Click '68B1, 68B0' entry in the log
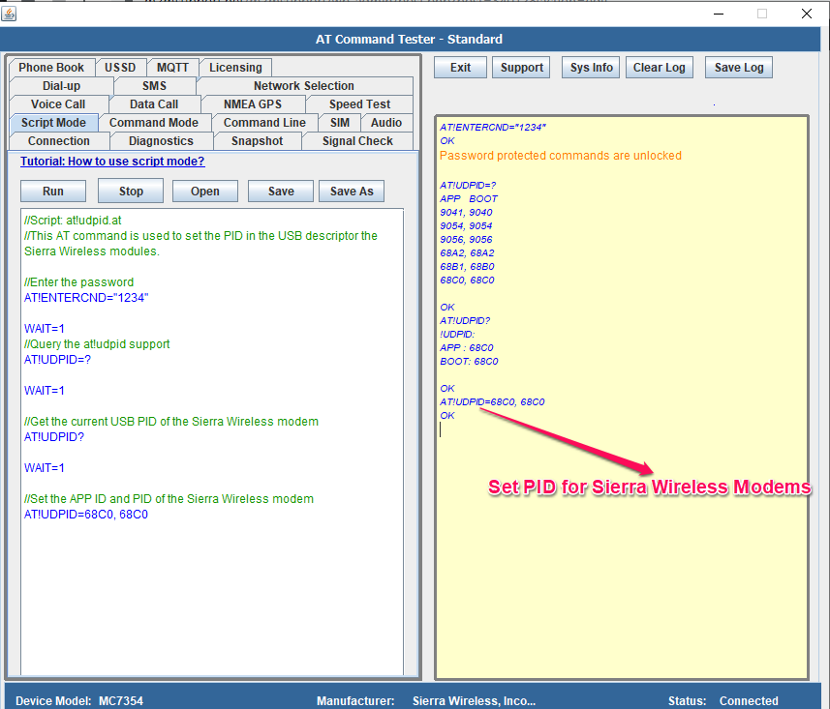This screenshot has width=830, height=709. [468, 266]
